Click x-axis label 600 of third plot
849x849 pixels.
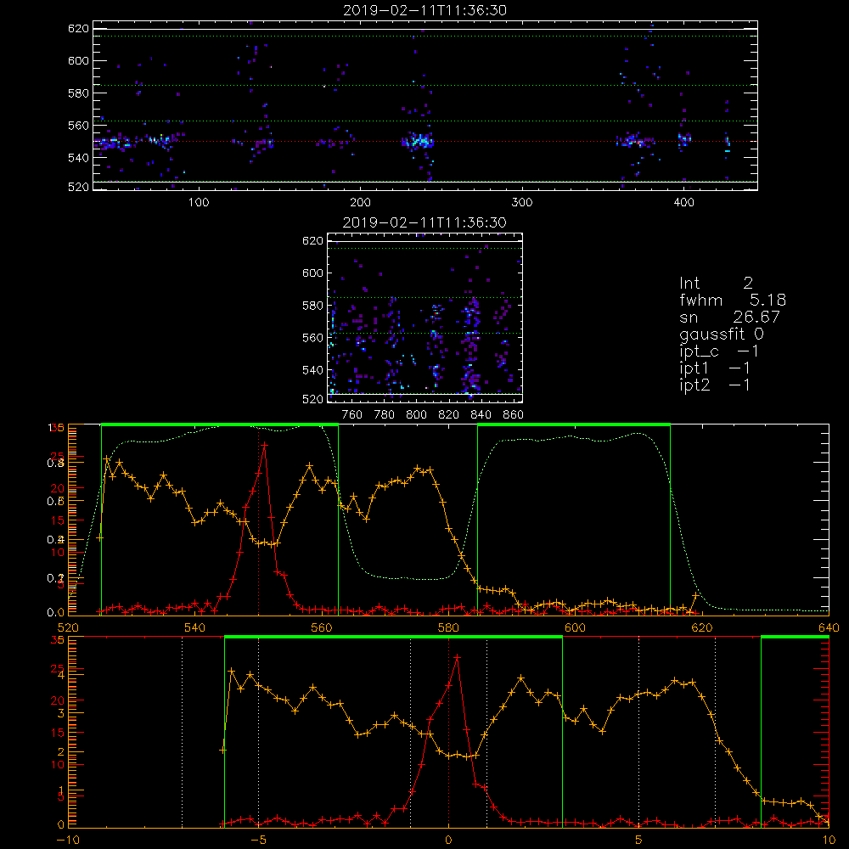coord(575,627)
